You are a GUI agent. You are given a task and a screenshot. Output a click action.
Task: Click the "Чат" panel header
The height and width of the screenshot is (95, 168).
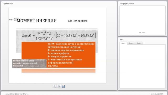121,40
